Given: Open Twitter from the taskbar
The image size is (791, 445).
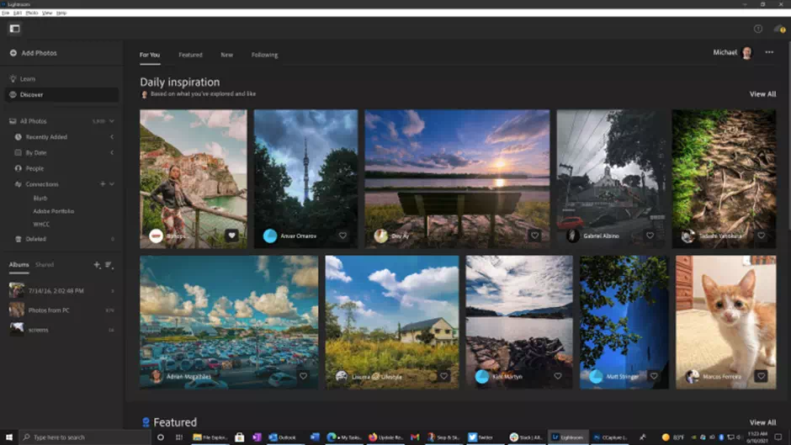Looking at the screenshot, I should tap(481, 437).
